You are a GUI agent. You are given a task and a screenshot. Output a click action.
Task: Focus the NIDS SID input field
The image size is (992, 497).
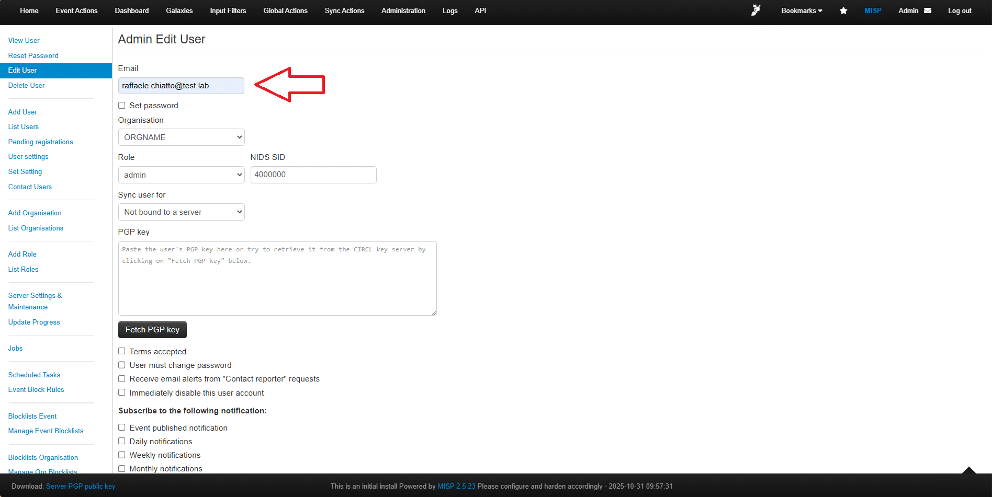(x=313, y=175)
